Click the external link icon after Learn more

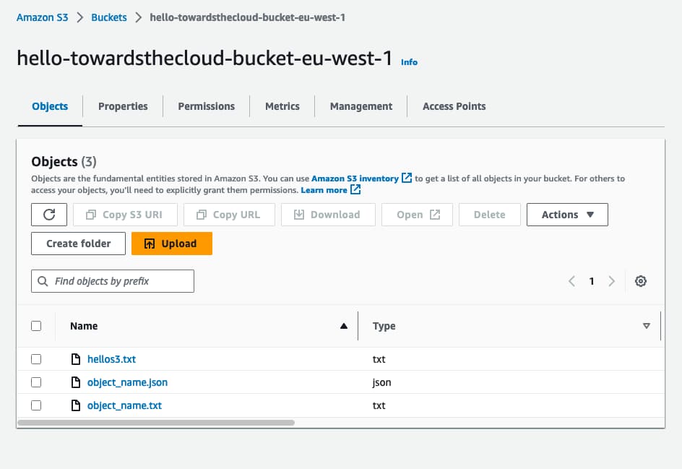355,190
